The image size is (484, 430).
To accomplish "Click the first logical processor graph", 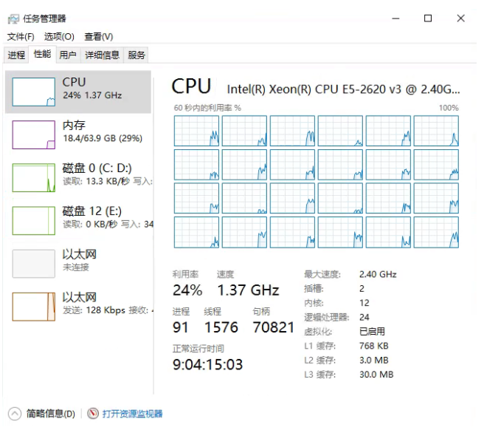I will click(196, 131).
